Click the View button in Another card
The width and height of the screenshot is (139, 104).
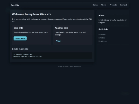58,41
